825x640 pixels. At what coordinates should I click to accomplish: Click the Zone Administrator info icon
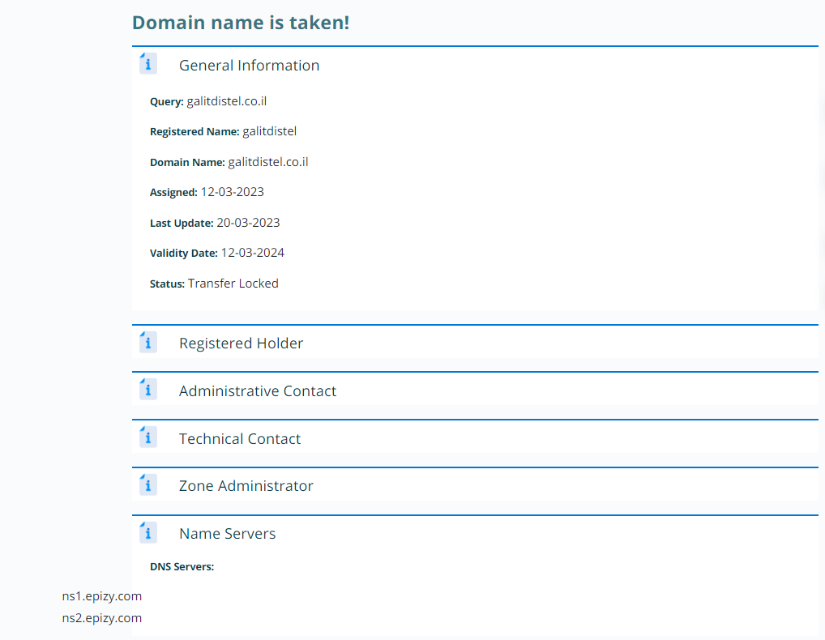click(x=147, y=485)
